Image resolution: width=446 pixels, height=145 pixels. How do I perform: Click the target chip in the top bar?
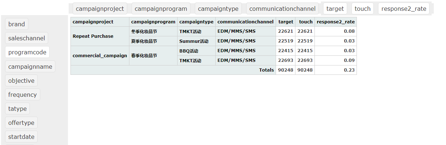335,9
